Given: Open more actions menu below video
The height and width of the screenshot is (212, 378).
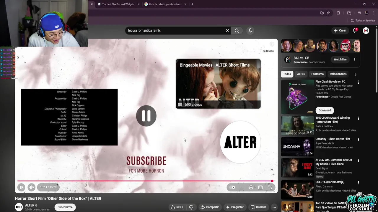Looking at the screenshot, I should click(274, 207).
